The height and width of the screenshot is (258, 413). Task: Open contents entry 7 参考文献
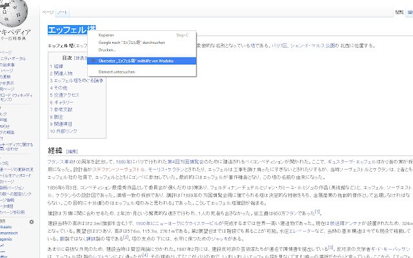(x=61, y=110)
